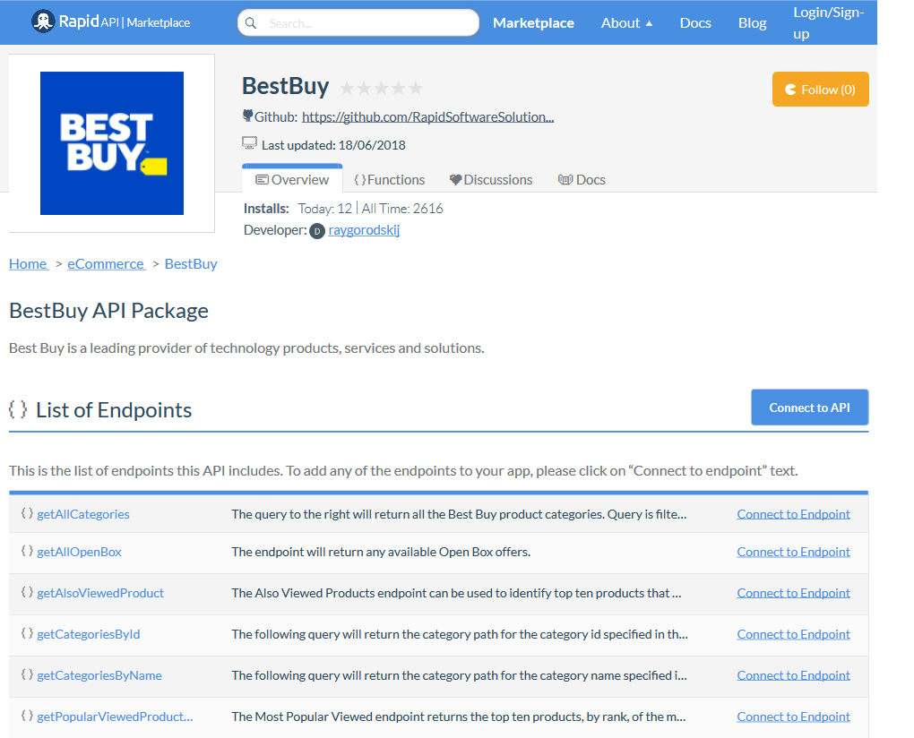Click the 'Today: 12' installs text
The image size is (914, 738).
324,209
